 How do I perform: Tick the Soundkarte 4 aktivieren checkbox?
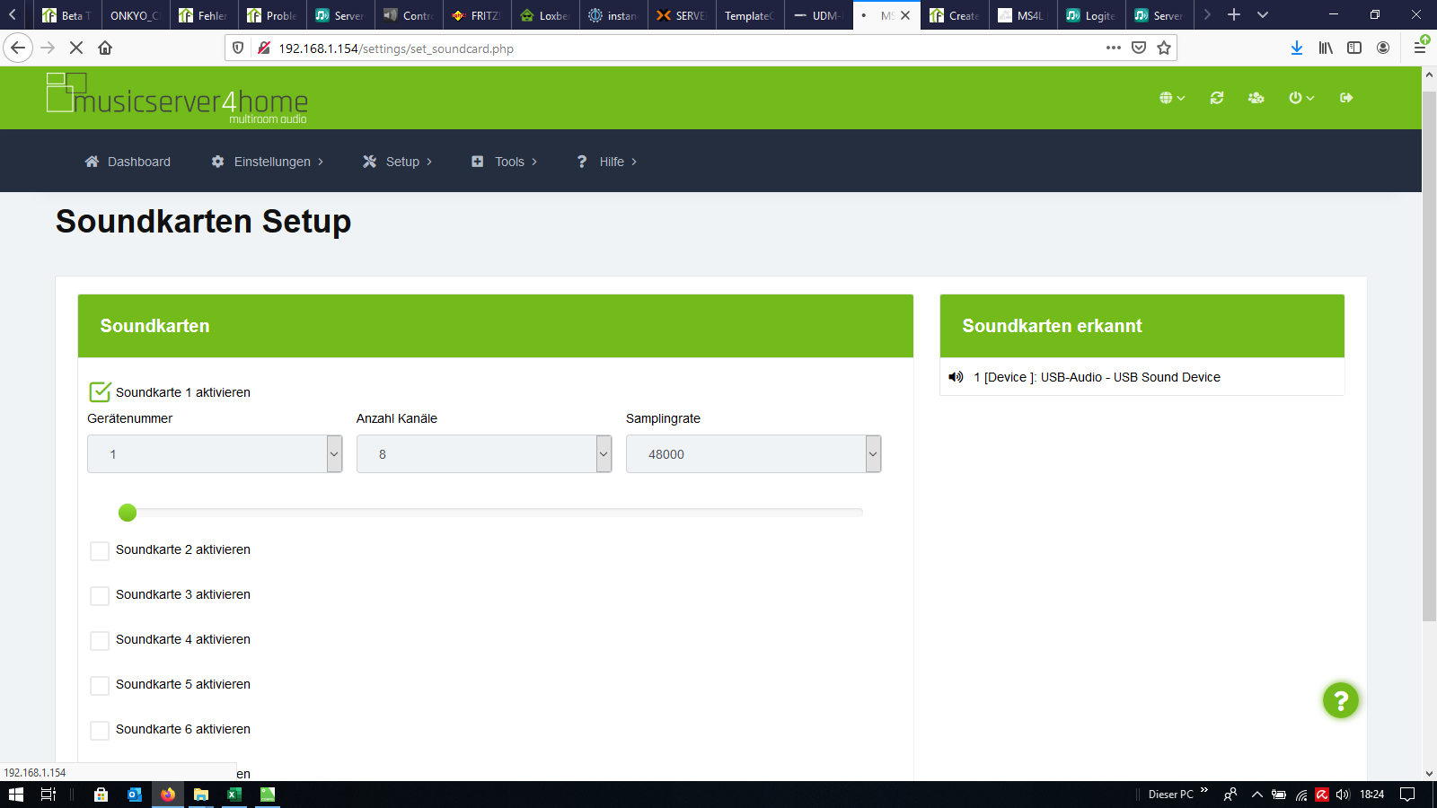[x=100, y=640]
